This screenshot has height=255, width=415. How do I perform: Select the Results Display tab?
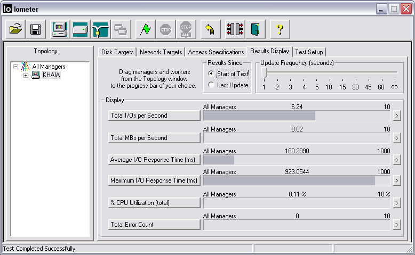(x=269, y=51)
